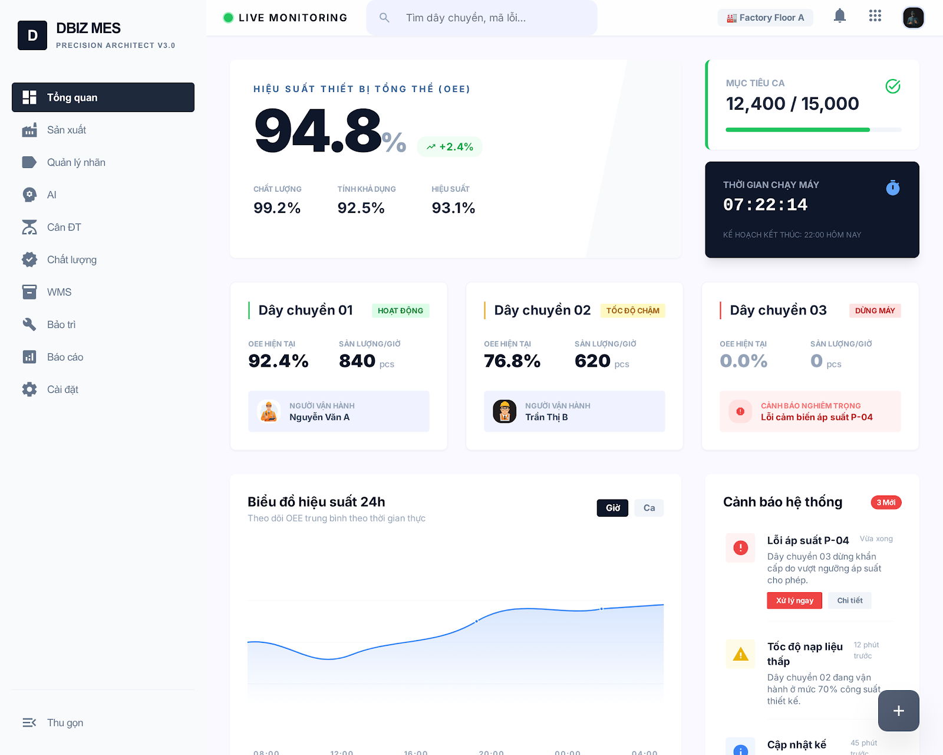The width and height of the screenshot is (943, 755).
Task: Click the DBIZ MES logo icon
Action: [32, 35]
